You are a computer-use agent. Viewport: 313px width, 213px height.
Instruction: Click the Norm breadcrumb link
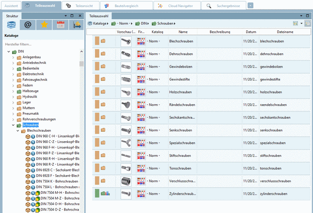pyautogui.click(x=124, y=23)
